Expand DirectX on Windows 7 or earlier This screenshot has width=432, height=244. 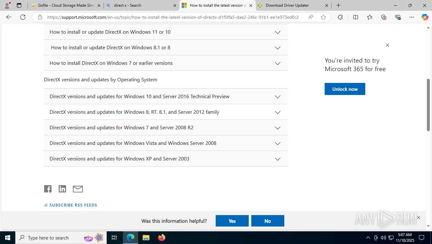tap(166, 63)
